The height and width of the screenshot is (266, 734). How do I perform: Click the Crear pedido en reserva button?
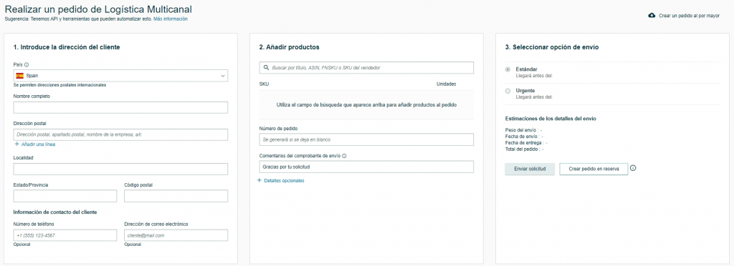click(594, 169)
